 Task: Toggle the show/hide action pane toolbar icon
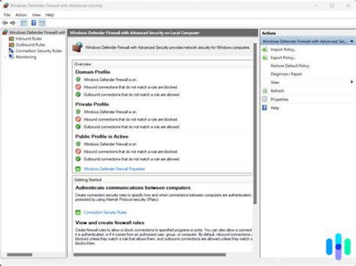point(42,23)
